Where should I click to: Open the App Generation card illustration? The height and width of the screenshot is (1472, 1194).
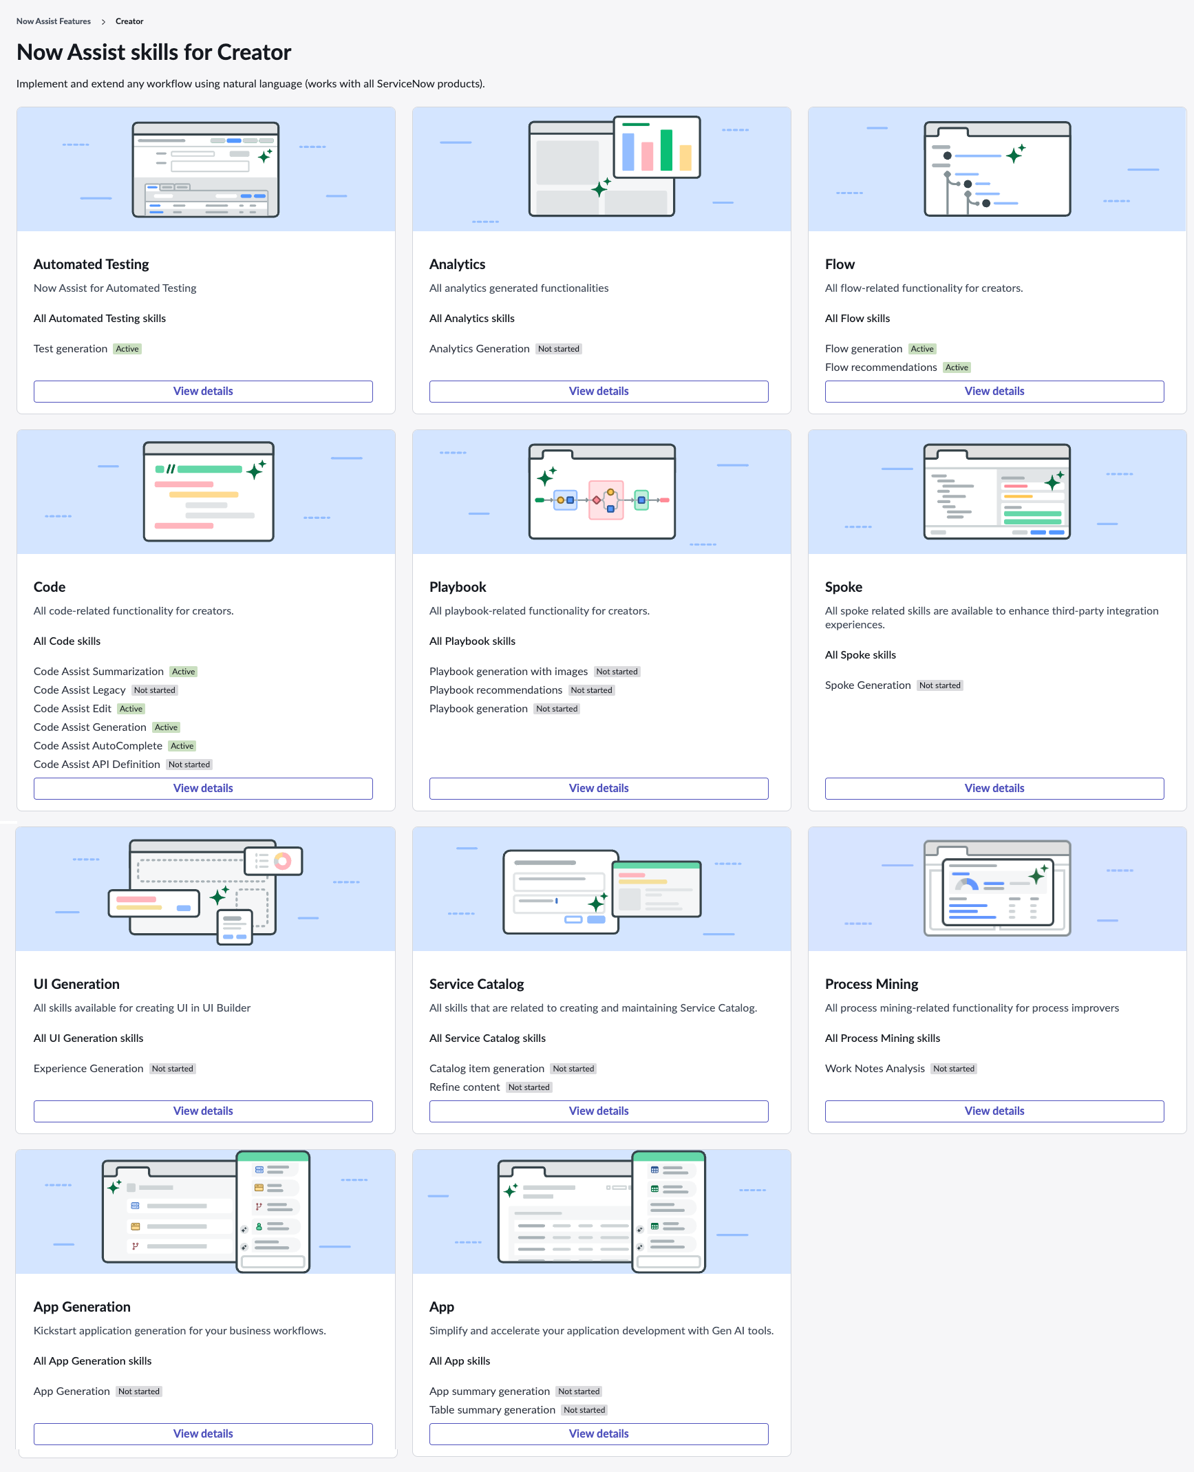click(206, 1212)
